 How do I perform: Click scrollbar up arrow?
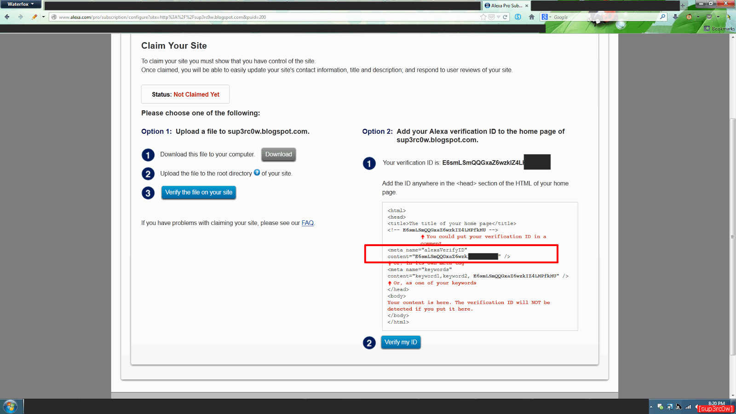733,37
